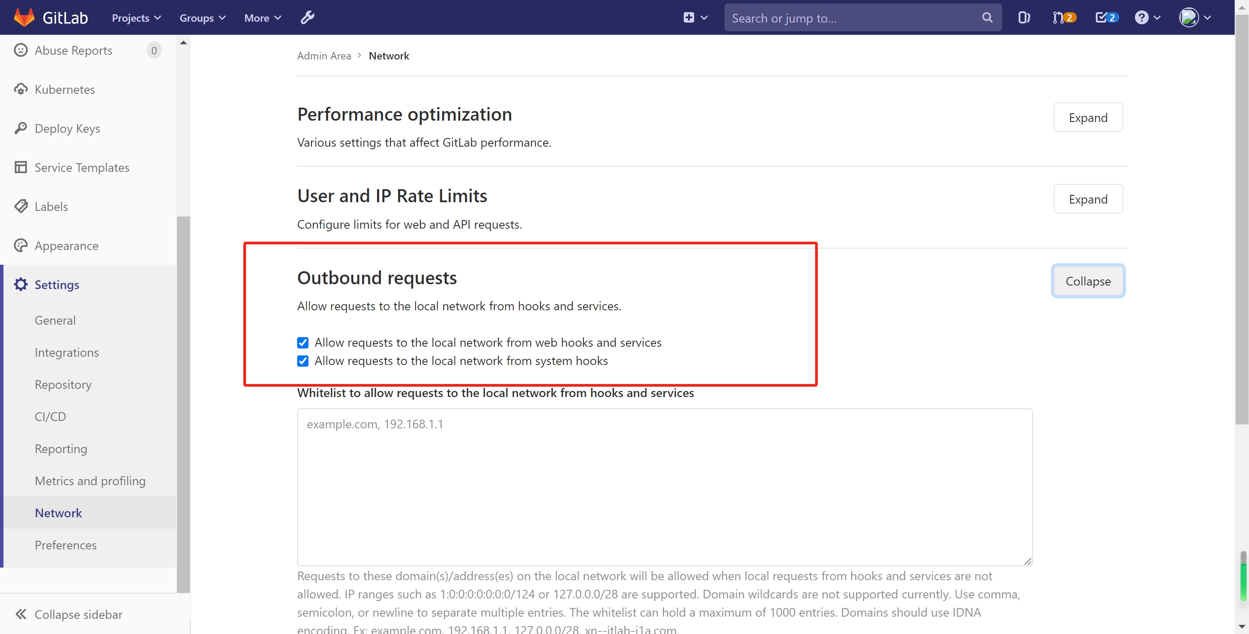Click the Appearance palette icon
This screenshot has height=634, width=1249.
point(20,246)
